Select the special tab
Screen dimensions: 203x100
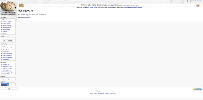tap(21, 3)
